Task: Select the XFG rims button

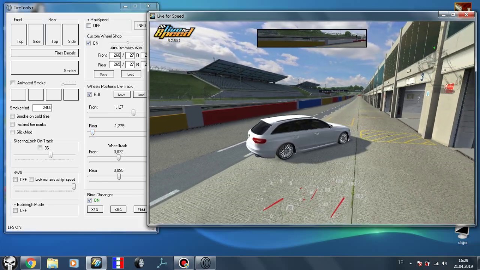Action: click(x=94, y=210)
